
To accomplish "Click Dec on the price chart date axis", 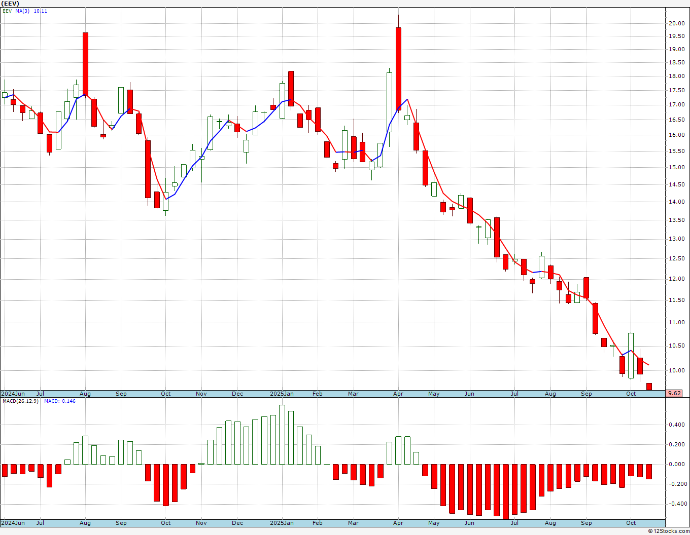I will [237, 394].
